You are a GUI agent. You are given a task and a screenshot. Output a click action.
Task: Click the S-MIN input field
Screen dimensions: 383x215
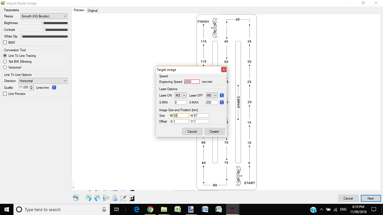(181, 102)
